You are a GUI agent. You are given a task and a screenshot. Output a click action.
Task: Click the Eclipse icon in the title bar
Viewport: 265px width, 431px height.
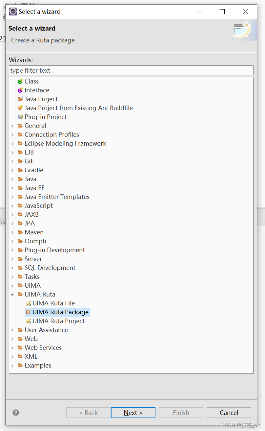13,12
